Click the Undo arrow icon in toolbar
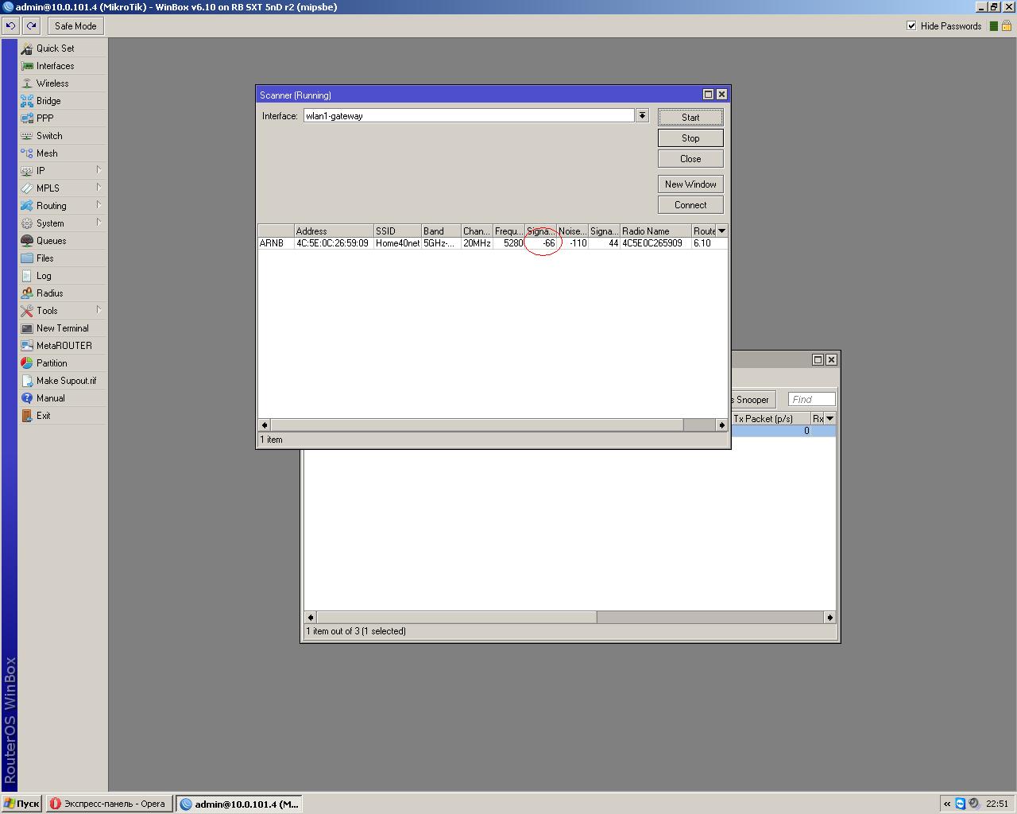Image resolution: width=1017 pixels, height=814 pixels. (x=10, y=26)
